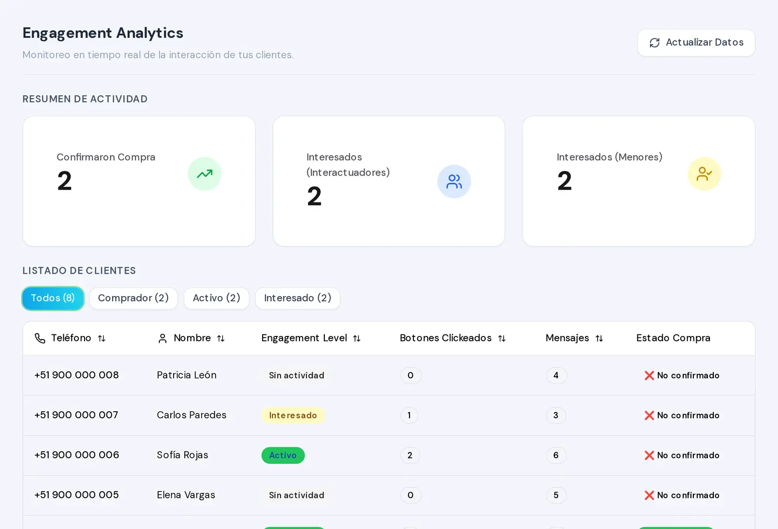The image size is (778, 529).
Task: Click the blue users group icon
Action: [454, 181]
